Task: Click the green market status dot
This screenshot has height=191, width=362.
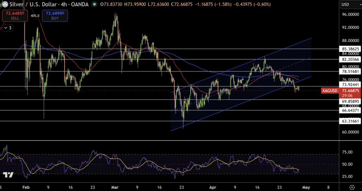Action: (94, 4)
